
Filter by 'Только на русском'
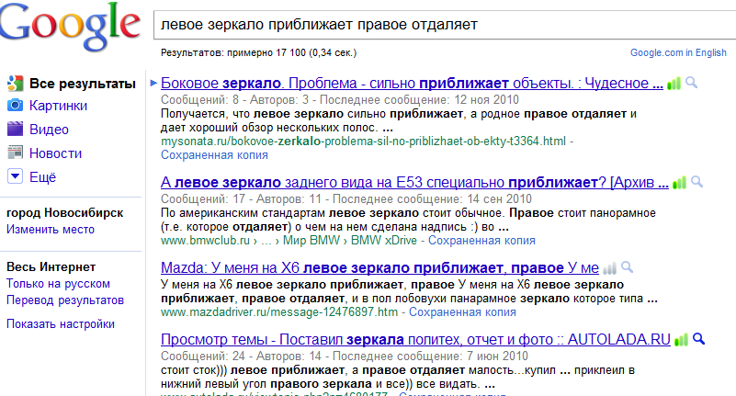58,284
